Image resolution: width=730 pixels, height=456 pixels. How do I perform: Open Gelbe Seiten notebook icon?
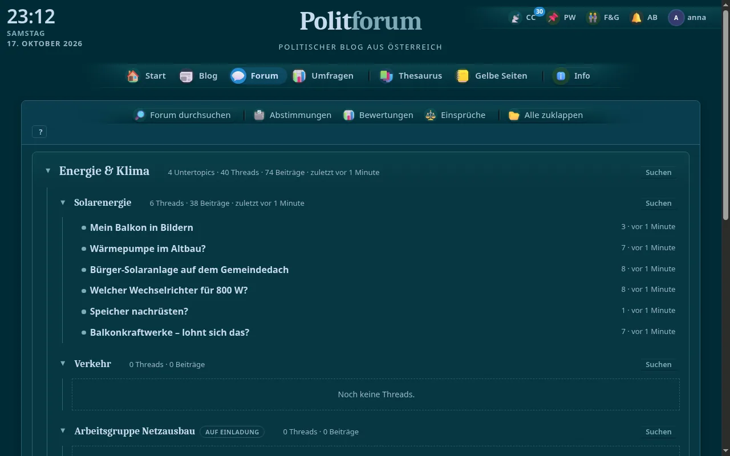pos(463,76)
